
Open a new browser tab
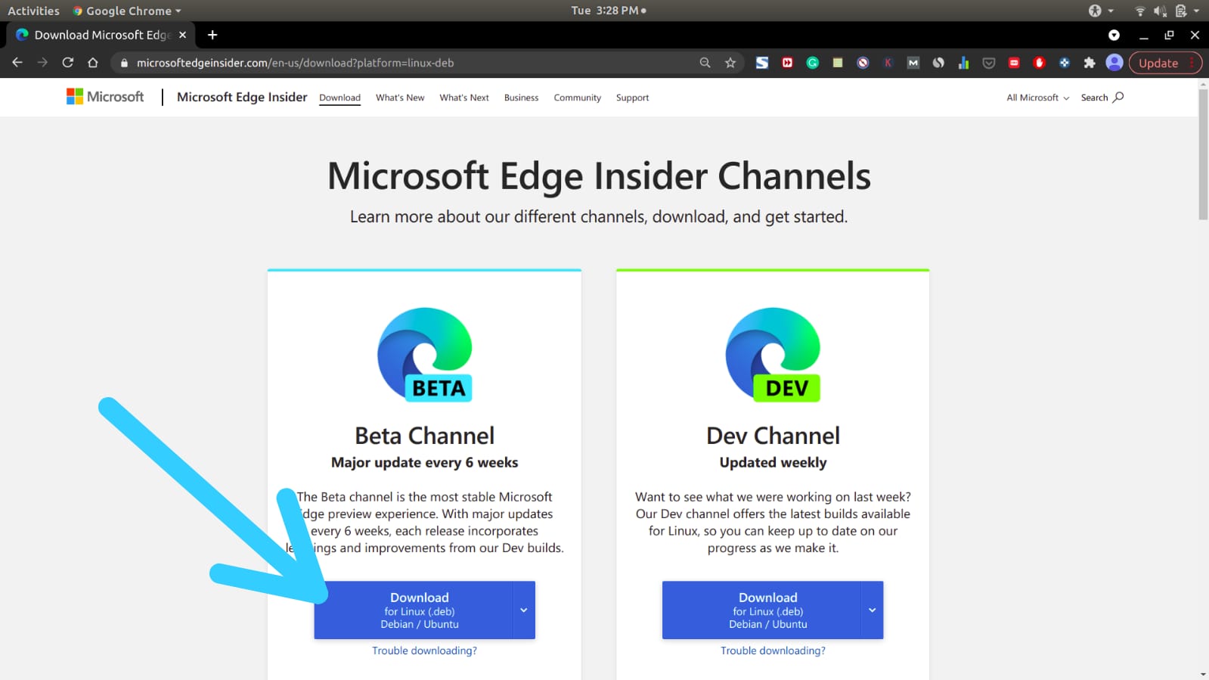(212, 35)
